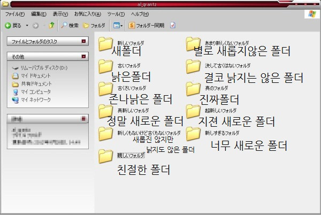Open the お気に入り(A) menu
This screenshot has height=215, width=321.
88,14
